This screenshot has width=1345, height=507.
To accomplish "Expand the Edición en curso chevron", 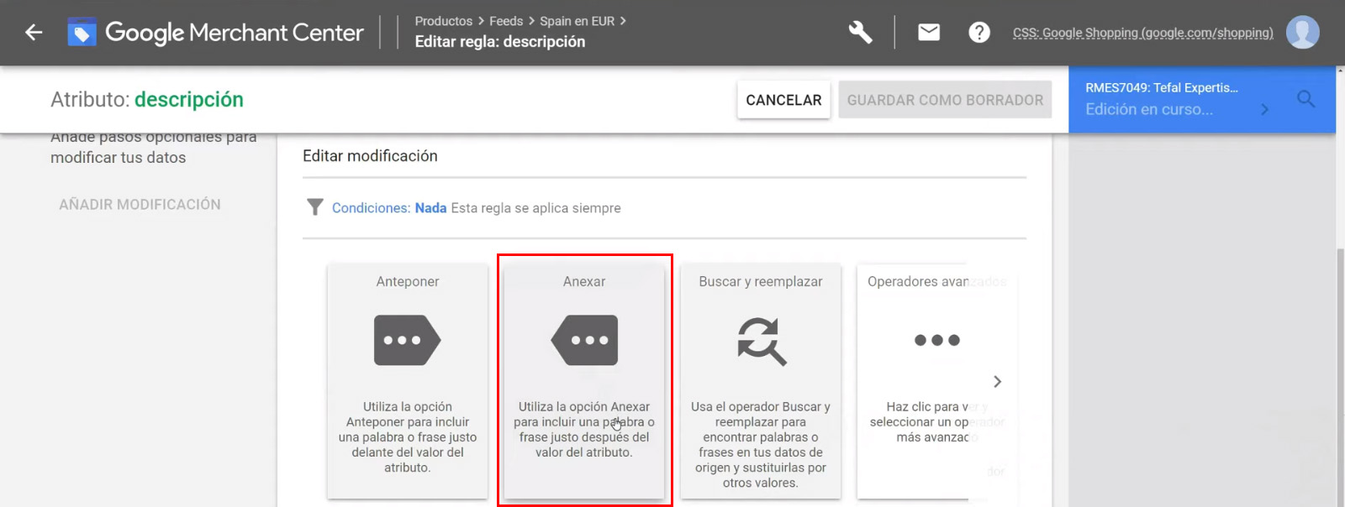I will 1264,110.
